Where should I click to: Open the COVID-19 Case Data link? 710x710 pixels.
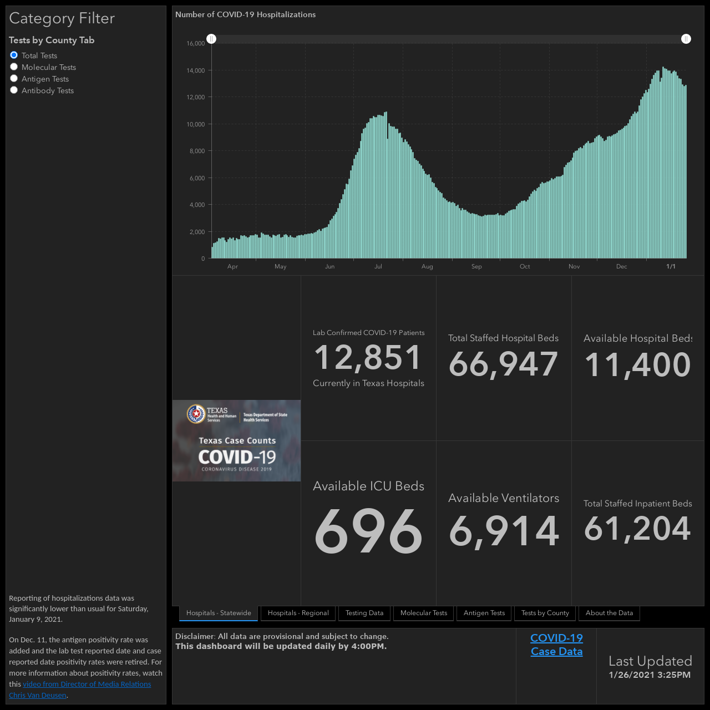coord(556,645)
